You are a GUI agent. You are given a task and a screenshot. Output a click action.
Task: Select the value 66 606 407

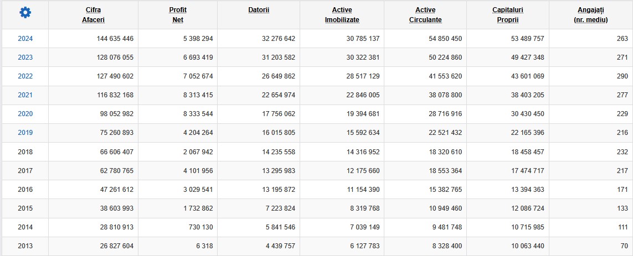click(x=117, y=152)
